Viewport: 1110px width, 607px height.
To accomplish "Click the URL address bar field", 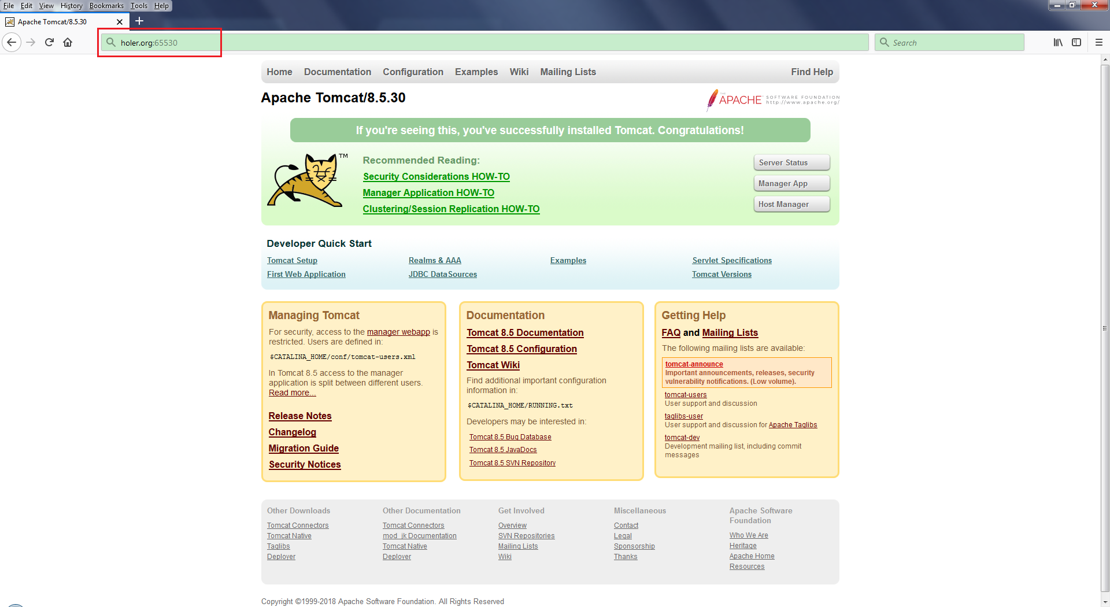I will pos(484,42).
